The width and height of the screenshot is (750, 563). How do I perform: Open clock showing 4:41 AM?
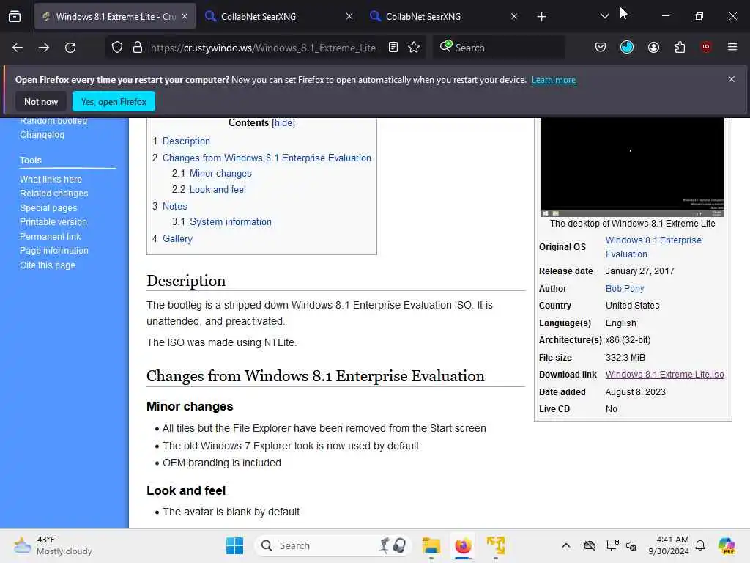pos(668,545)
